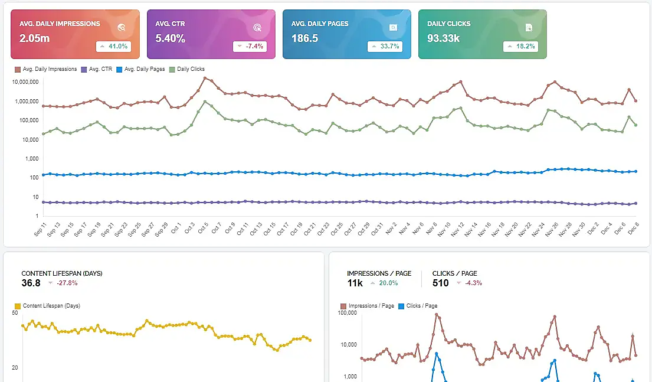The width and height of the screenshot is (652, 382).
Task: Click the down arrow beside -7.4%
Action: click(x=239, y=46)
